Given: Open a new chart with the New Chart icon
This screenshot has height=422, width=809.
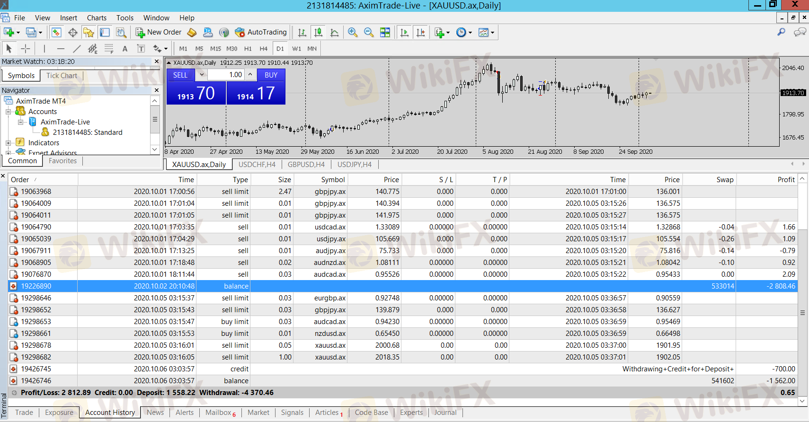Looking at the screenshot, I should pos(9,32).
